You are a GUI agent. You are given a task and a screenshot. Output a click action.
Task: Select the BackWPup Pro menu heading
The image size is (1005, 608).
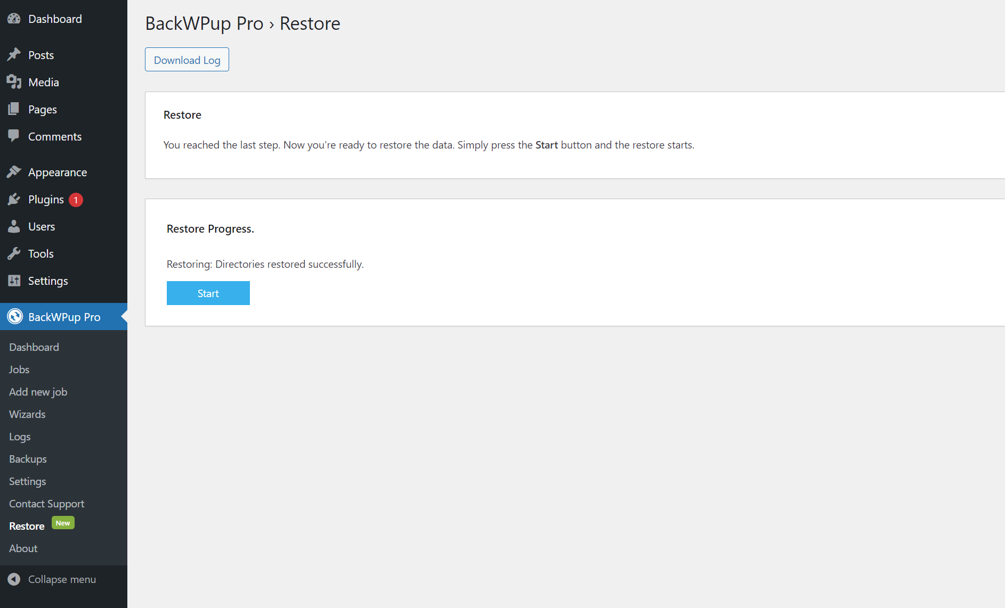point(64,317)
